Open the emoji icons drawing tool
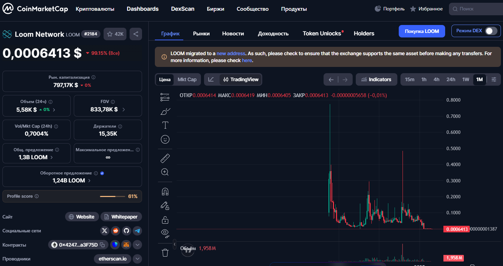Image resolution: width=503 pixels, height=266 pixels. [165, 139]
